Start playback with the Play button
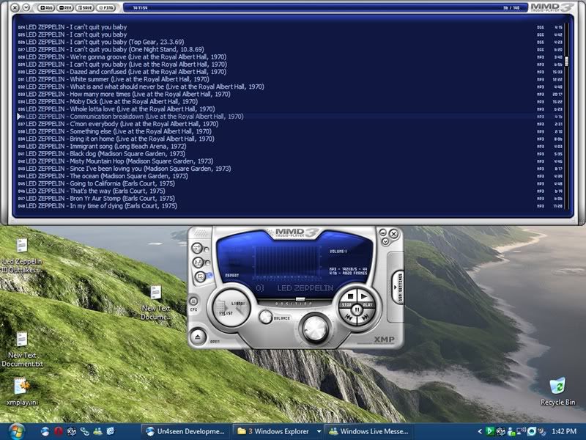 [x=363, y=297]
